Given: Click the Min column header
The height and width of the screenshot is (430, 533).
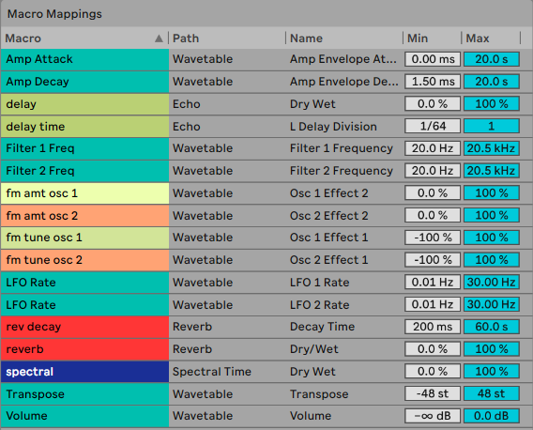Looking at the screenshot, I should pos(418,38).
